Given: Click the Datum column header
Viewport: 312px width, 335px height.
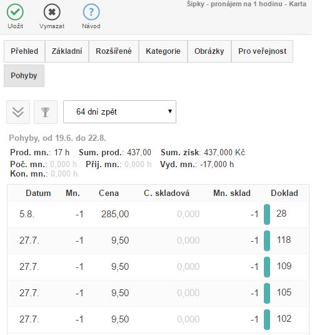Looking at the screenshot, I should tap(38, 193).
